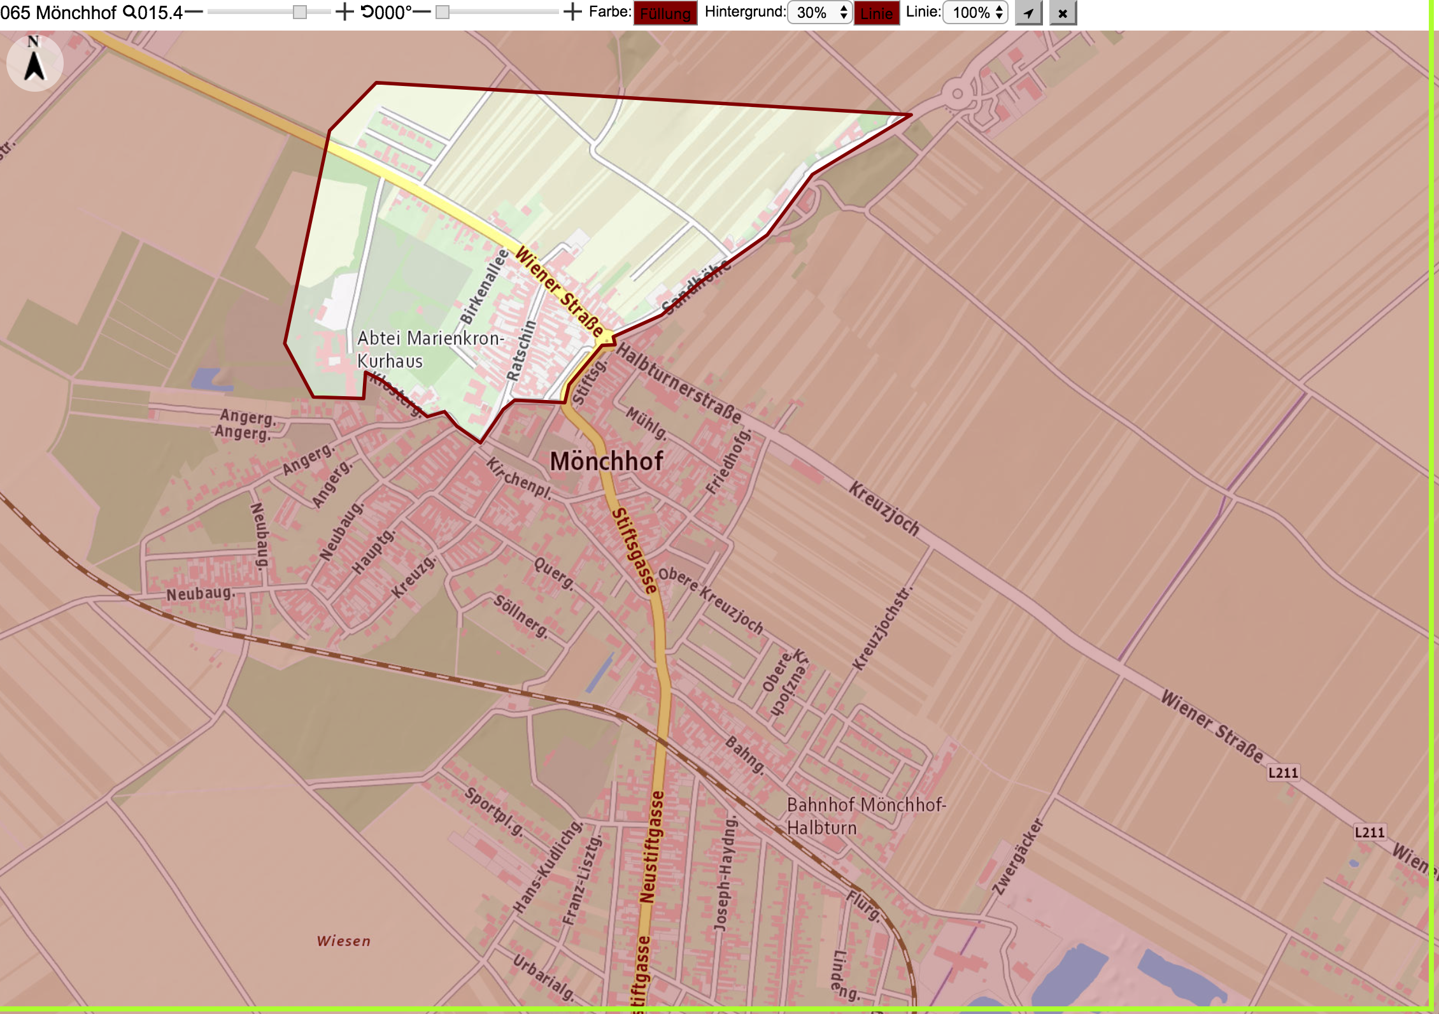Image resolution: width=1439 pixels, height=1014 pixels.
Task: Click the location arrow button
Action: click(1028, 13)
